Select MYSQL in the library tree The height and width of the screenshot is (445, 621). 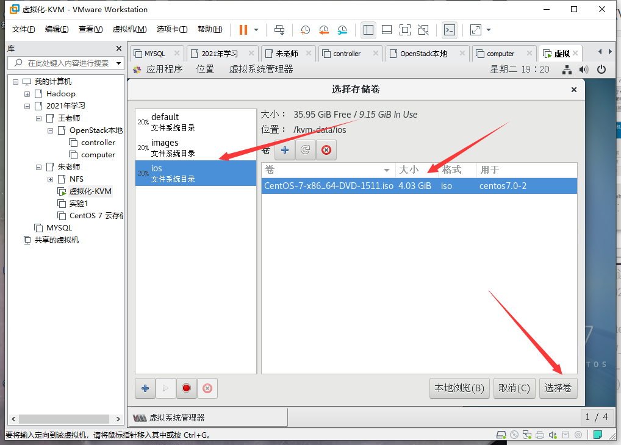59,228
